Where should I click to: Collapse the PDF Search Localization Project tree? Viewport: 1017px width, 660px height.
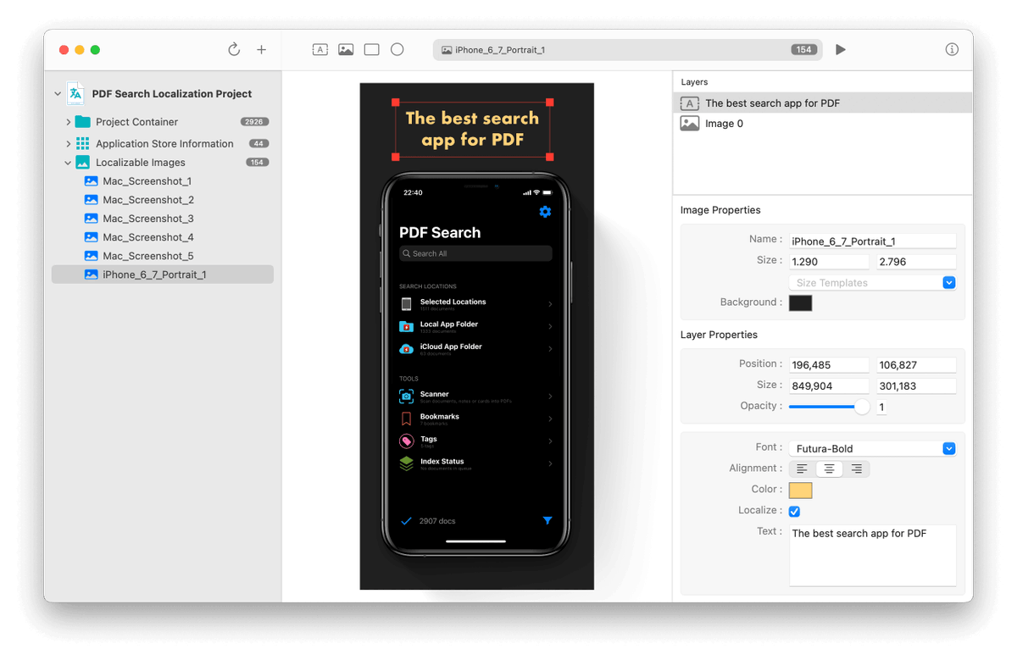click(58, 94)
